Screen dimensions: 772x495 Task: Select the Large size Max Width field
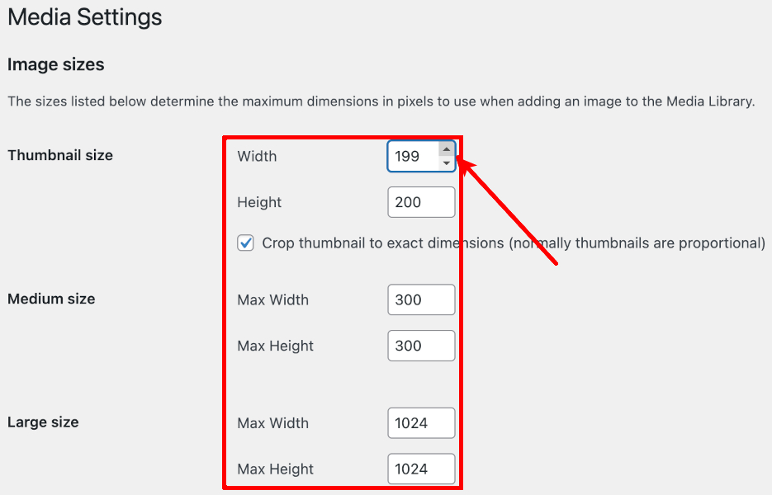(421, 422)
